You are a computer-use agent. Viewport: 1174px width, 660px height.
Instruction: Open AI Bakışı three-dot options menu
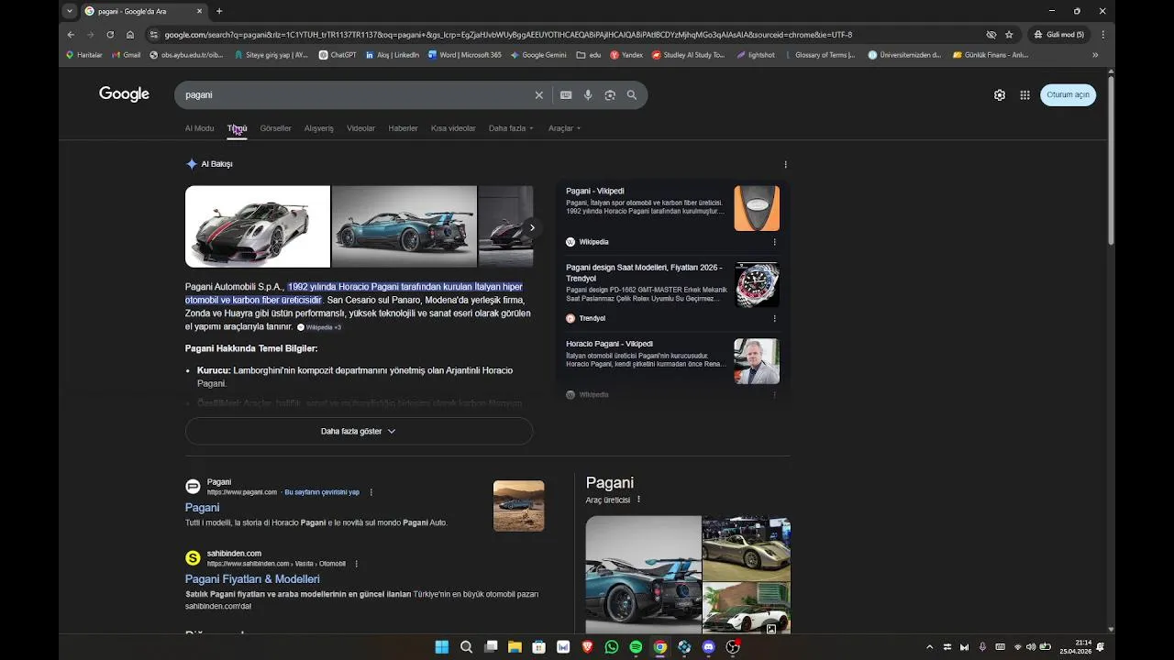tap(785, 164)
